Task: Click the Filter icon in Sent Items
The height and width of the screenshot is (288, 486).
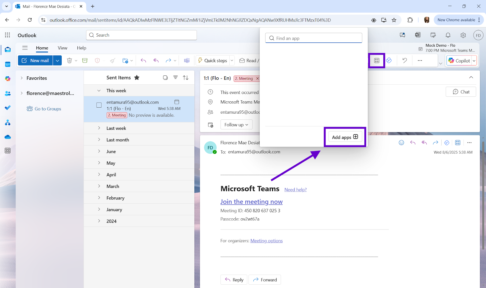Action: point(176,78)
